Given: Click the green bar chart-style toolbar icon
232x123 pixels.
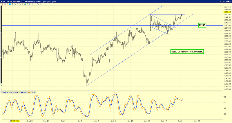Looking at the screenshot, I should [12, 4].
